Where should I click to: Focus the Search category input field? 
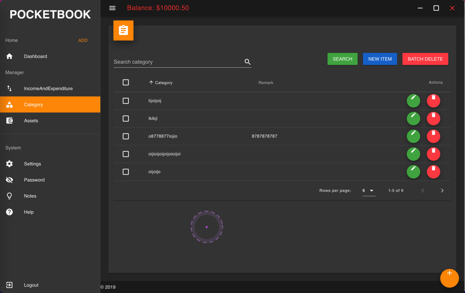tap(178, 62)
